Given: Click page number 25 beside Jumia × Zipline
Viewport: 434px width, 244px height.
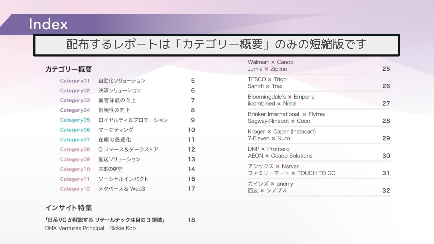Looking at the screenshot, I should tap(386, 69).
